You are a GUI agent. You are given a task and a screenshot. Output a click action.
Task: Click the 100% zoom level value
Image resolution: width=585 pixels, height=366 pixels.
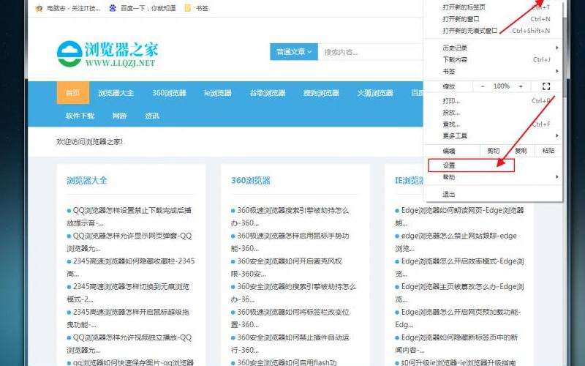[501, 86]
